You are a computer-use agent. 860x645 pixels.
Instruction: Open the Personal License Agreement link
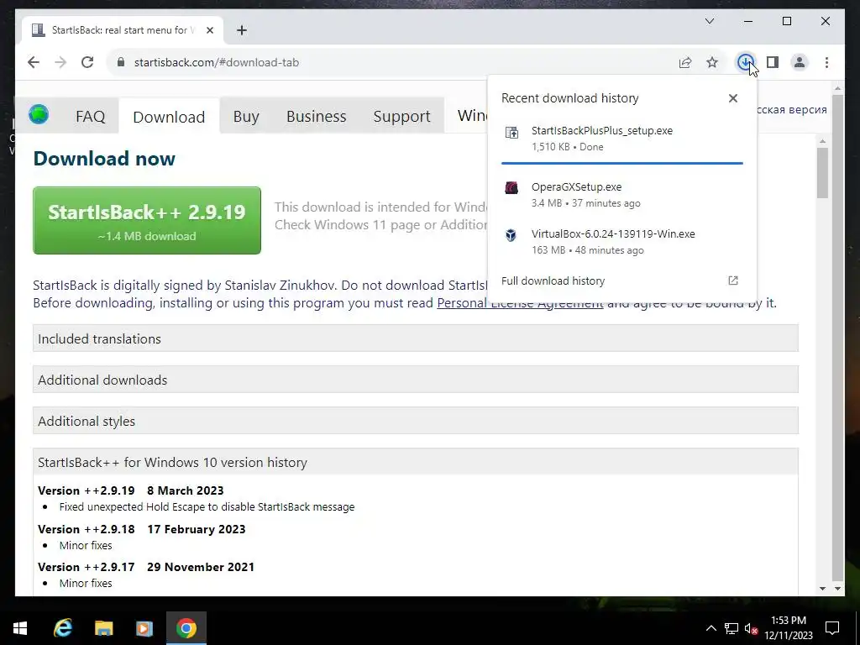520,302
